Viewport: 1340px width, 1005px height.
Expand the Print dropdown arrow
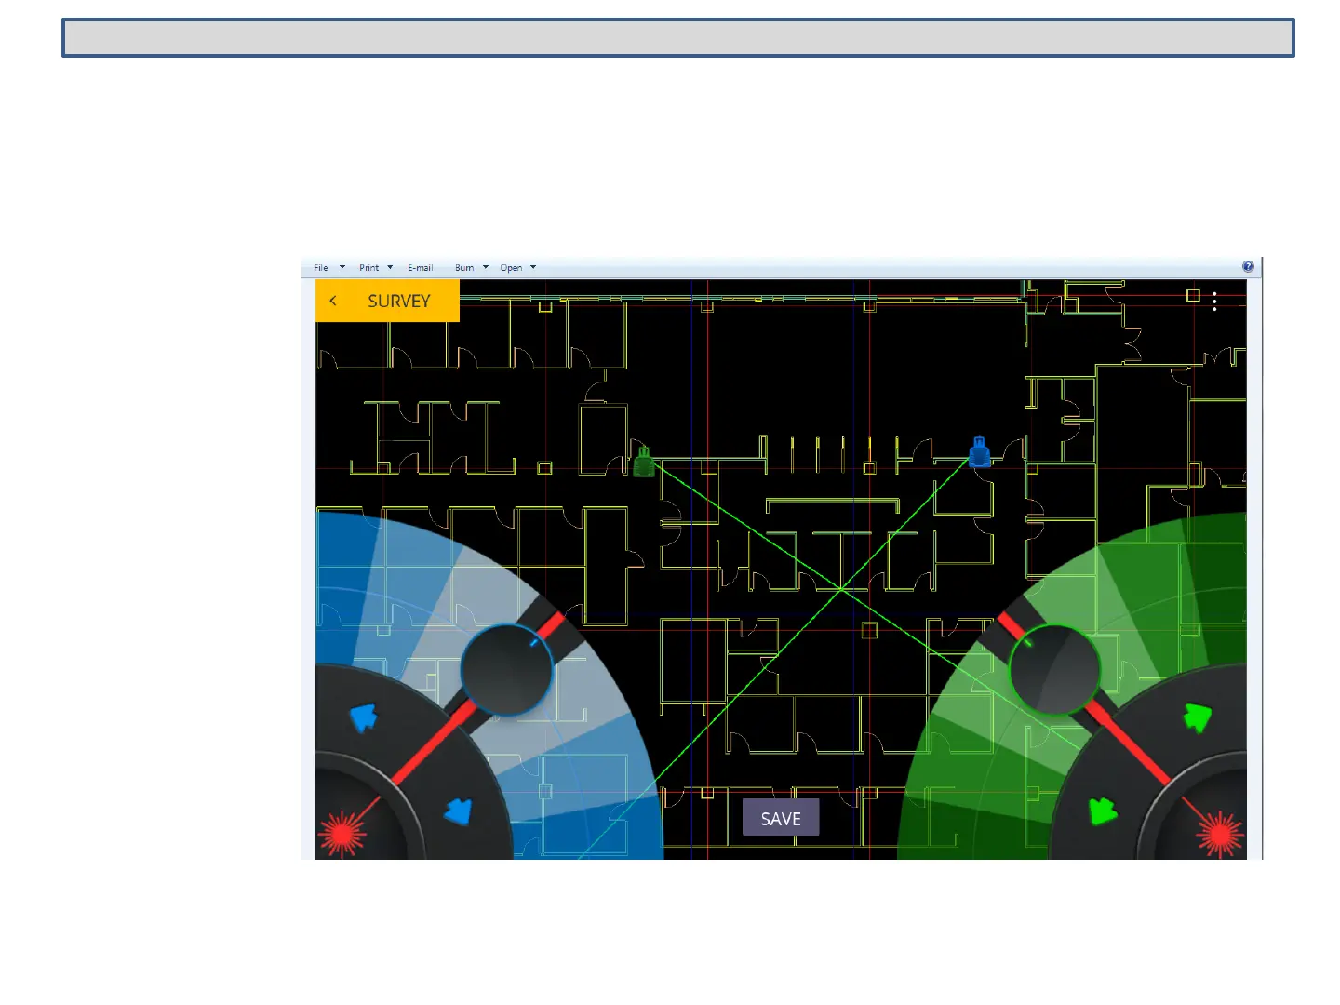[390, 267]
